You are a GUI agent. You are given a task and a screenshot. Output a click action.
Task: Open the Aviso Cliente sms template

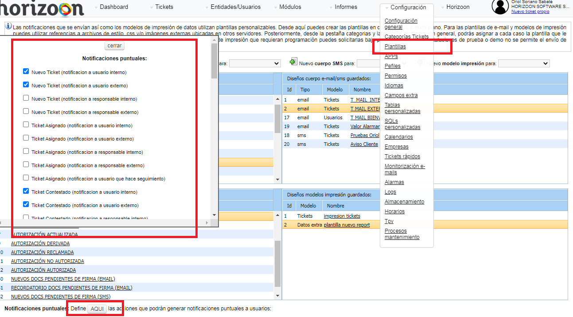[364, 144]
